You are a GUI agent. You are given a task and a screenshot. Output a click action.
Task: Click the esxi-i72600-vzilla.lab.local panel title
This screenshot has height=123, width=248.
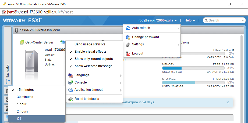(40, 30)
